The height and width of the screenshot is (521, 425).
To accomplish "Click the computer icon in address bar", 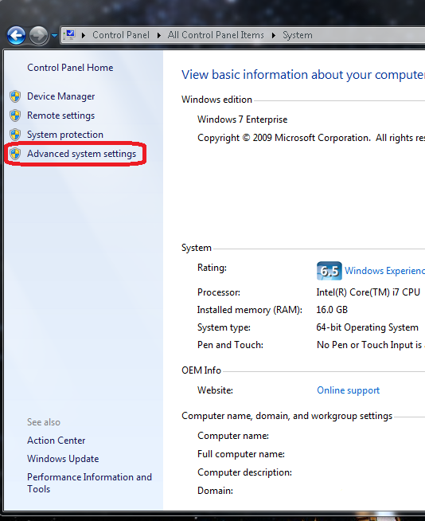I will (x=70, y=35).
